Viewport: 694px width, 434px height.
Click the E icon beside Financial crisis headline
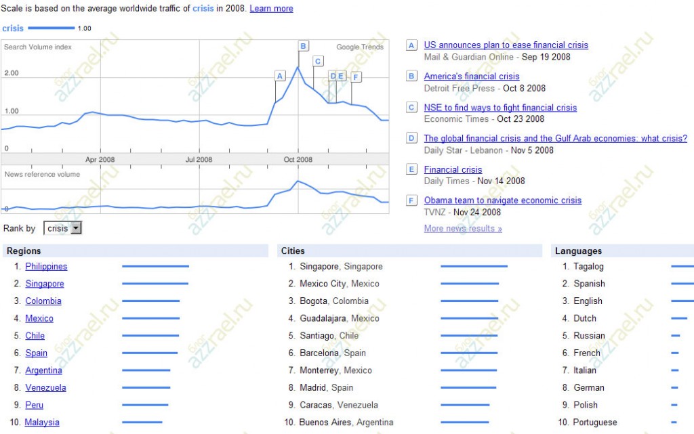click(x=411, y=169)
